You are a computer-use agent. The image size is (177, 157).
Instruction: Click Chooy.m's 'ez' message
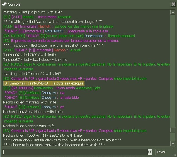[62, 107]
